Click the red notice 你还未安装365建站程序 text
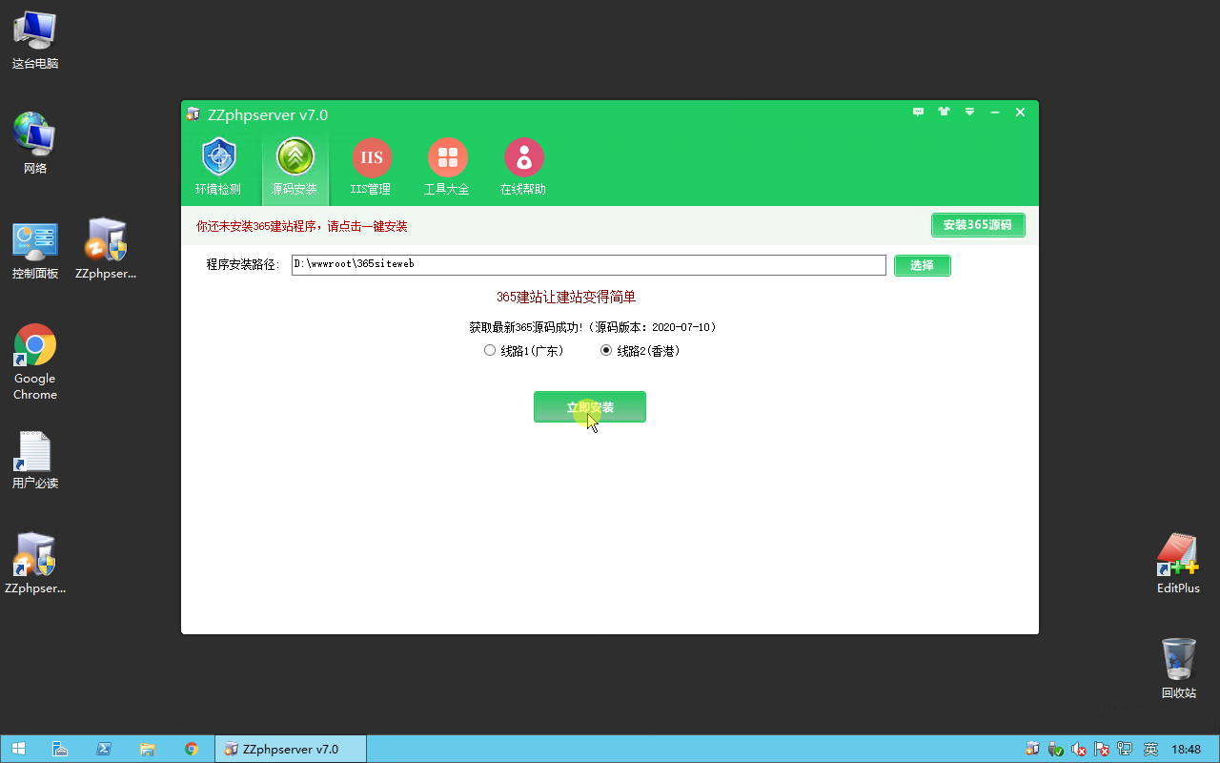Screen dimensions: 1220x763 (x=302, y=226)
